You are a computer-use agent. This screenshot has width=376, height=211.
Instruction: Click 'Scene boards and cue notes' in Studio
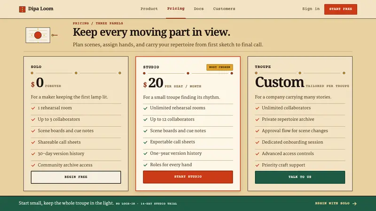coord(178,131)
